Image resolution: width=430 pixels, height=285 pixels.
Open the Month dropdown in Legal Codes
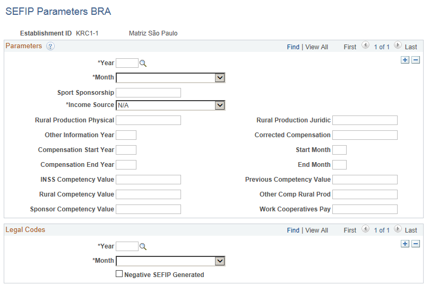170,261
